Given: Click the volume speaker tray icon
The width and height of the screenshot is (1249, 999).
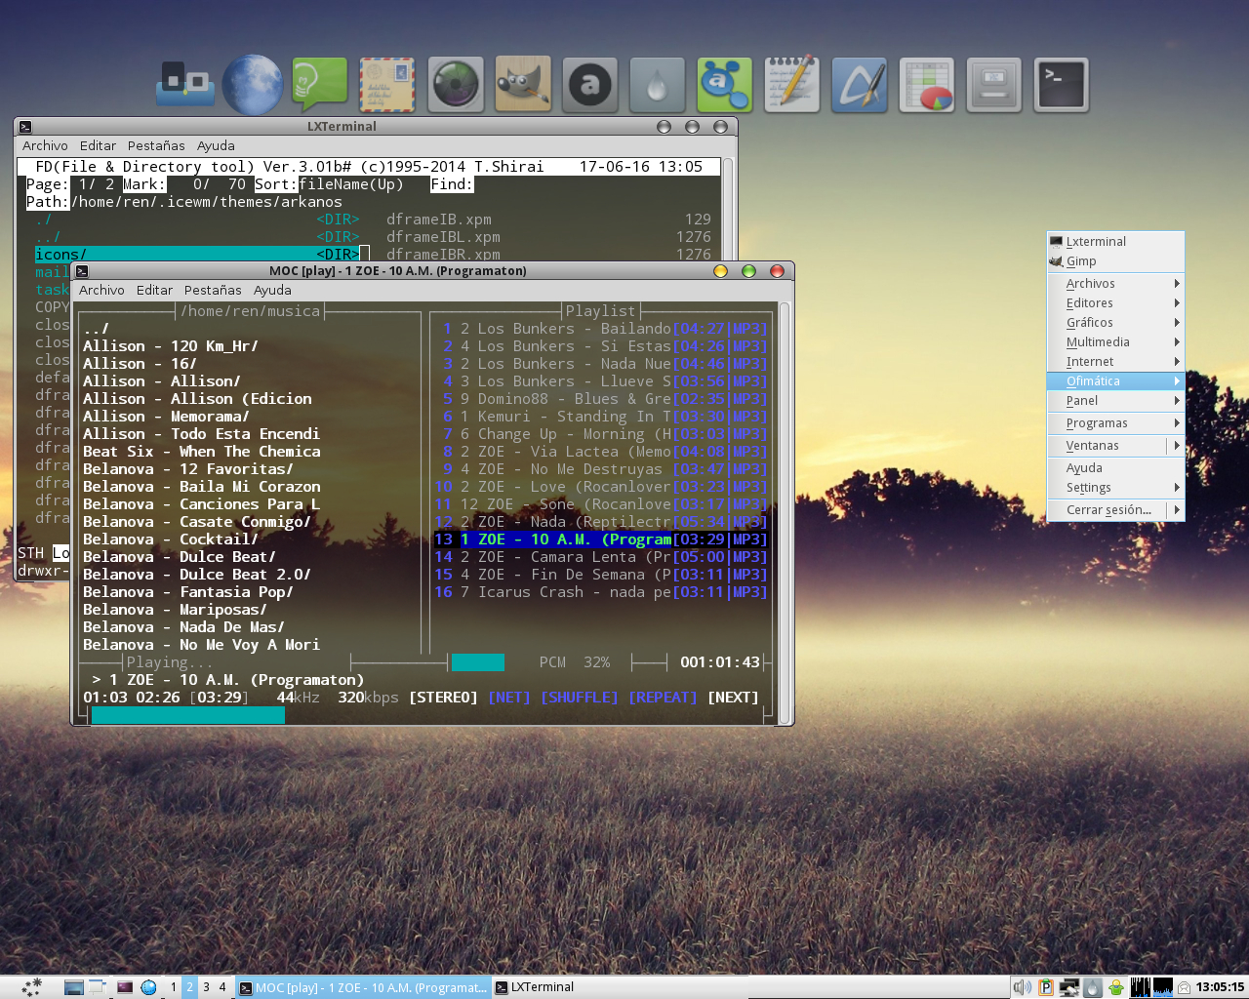Looking at the screenshot, I should coord(1022,987).
